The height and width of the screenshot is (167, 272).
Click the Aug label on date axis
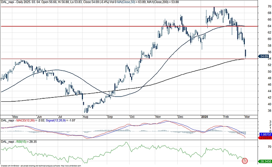tap(85, 117)
